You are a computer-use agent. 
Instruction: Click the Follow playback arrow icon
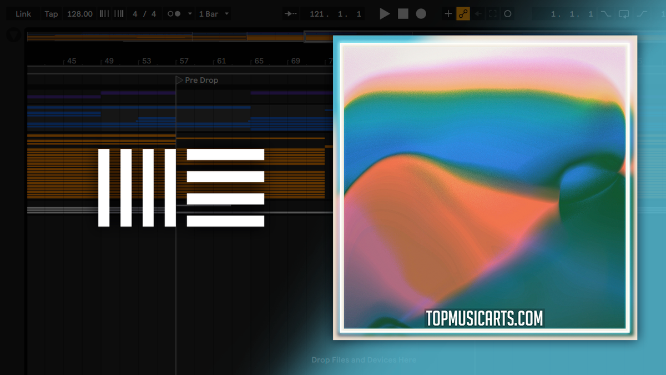click(290, 14)
